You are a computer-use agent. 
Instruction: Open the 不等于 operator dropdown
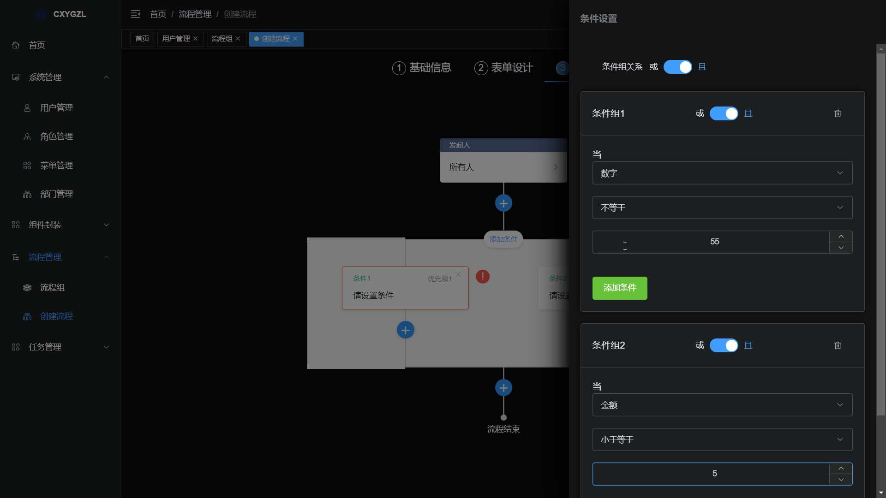[722, 207]
